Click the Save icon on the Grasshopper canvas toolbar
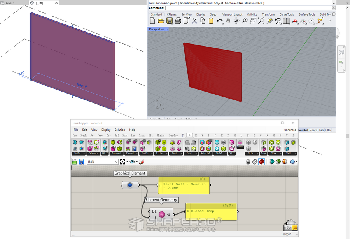The width and height of the screenshot is (350, 239). [81, 162]
